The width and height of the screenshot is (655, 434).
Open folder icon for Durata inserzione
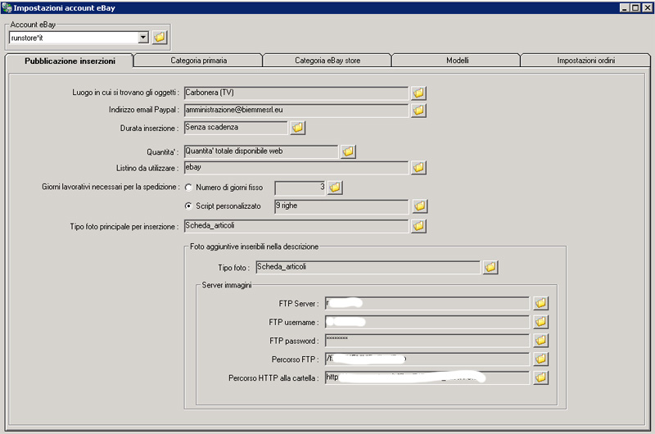297,128
